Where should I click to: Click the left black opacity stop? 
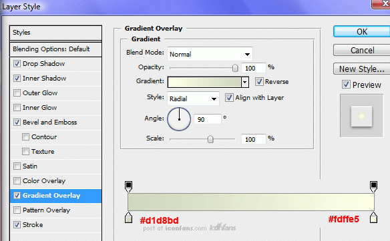(128, 186)
